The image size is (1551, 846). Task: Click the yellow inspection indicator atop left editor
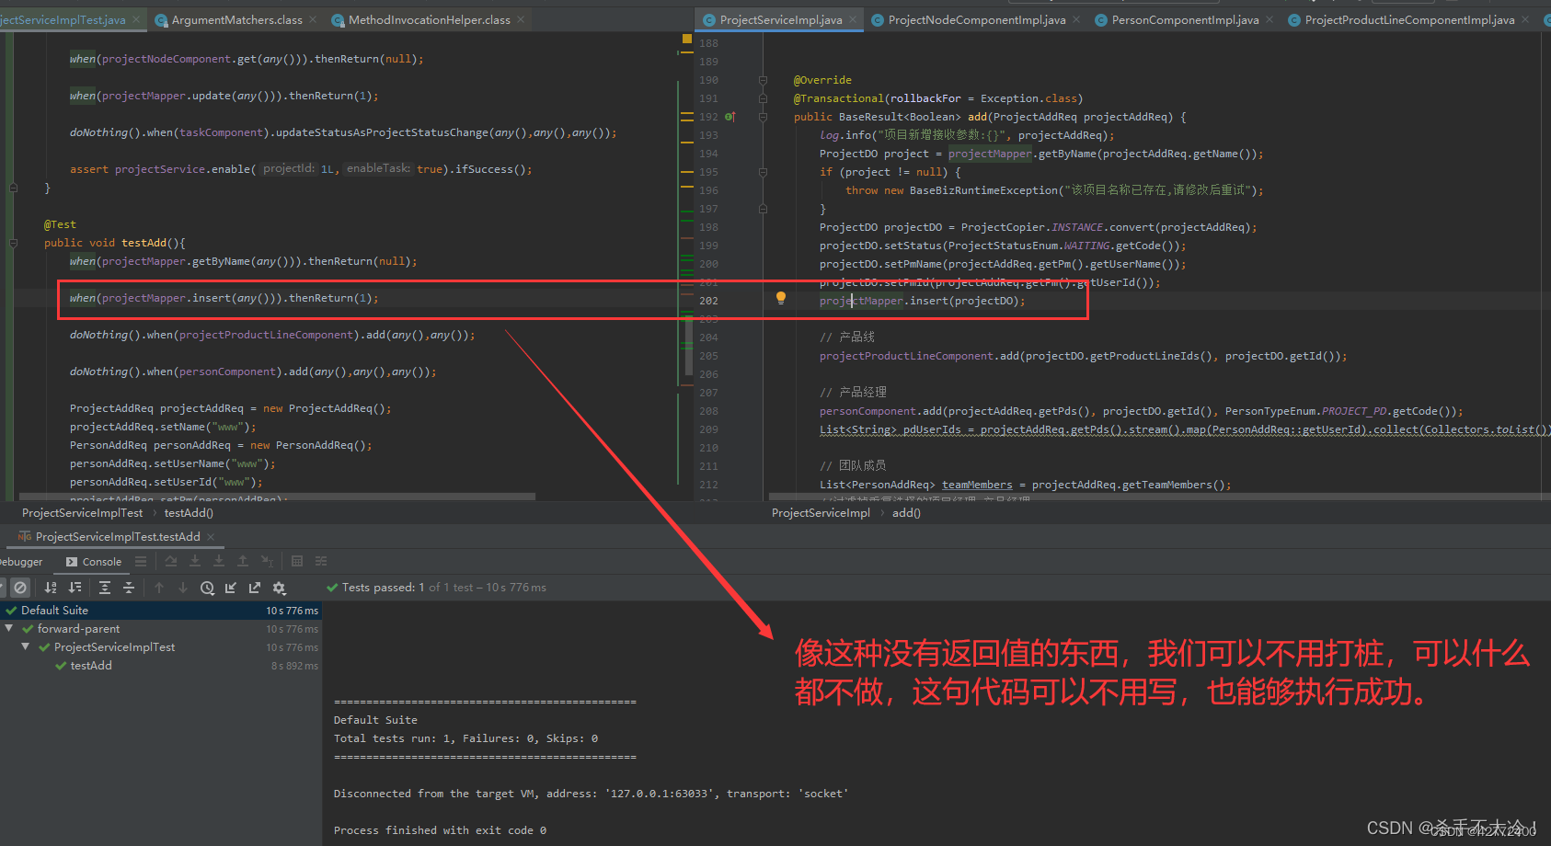[x=687, y=40]
